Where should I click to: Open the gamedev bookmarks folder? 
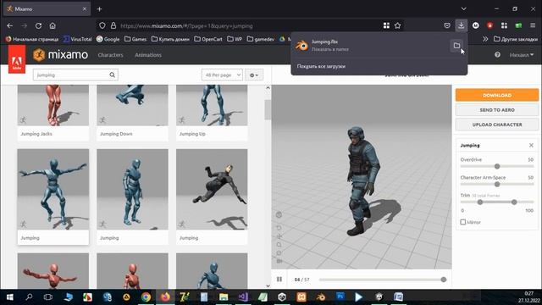(260, 39)
